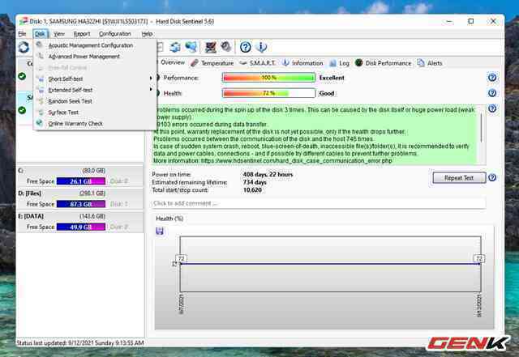Viewport: 519px width, 357px height.
Task: Click the refresh icon in the toolbar
Action: pos(24,47)
